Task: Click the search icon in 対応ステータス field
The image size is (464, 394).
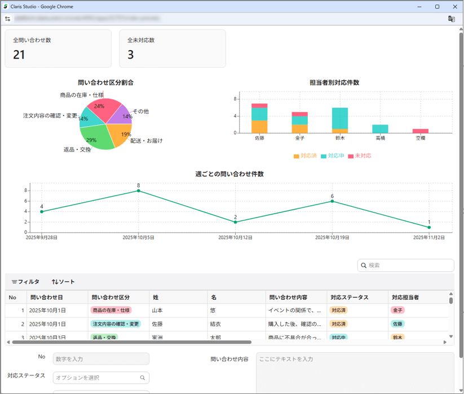Action: pyautogui.click(x=143, y=378)
